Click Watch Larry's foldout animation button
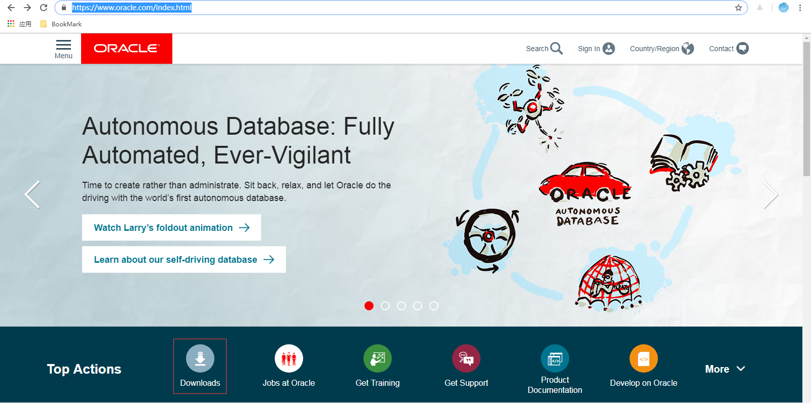Viewport: 811px width, 403px height. click(171, 227)
